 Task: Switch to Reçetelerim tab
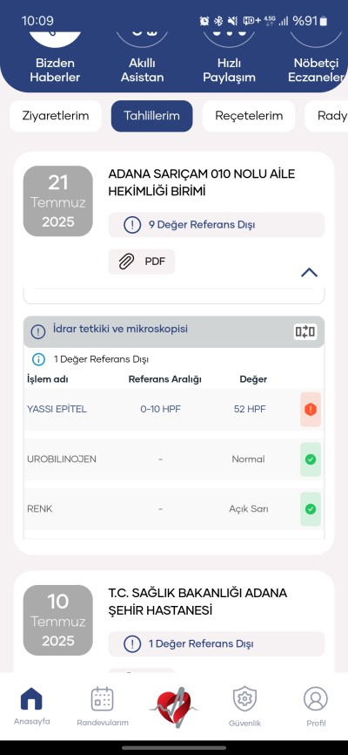[x=249, y=116]
